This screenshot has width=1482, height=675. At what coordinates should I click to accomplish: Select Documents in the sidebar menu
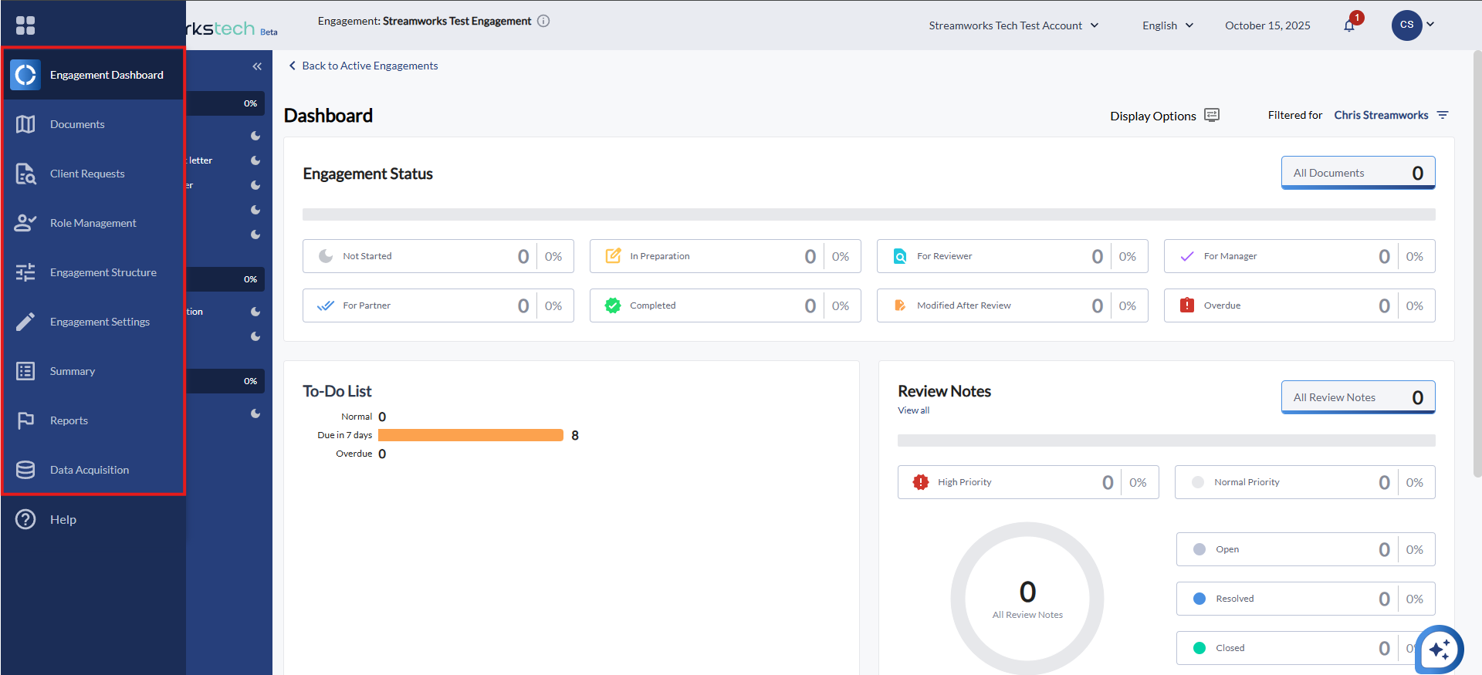click(77, 124)
